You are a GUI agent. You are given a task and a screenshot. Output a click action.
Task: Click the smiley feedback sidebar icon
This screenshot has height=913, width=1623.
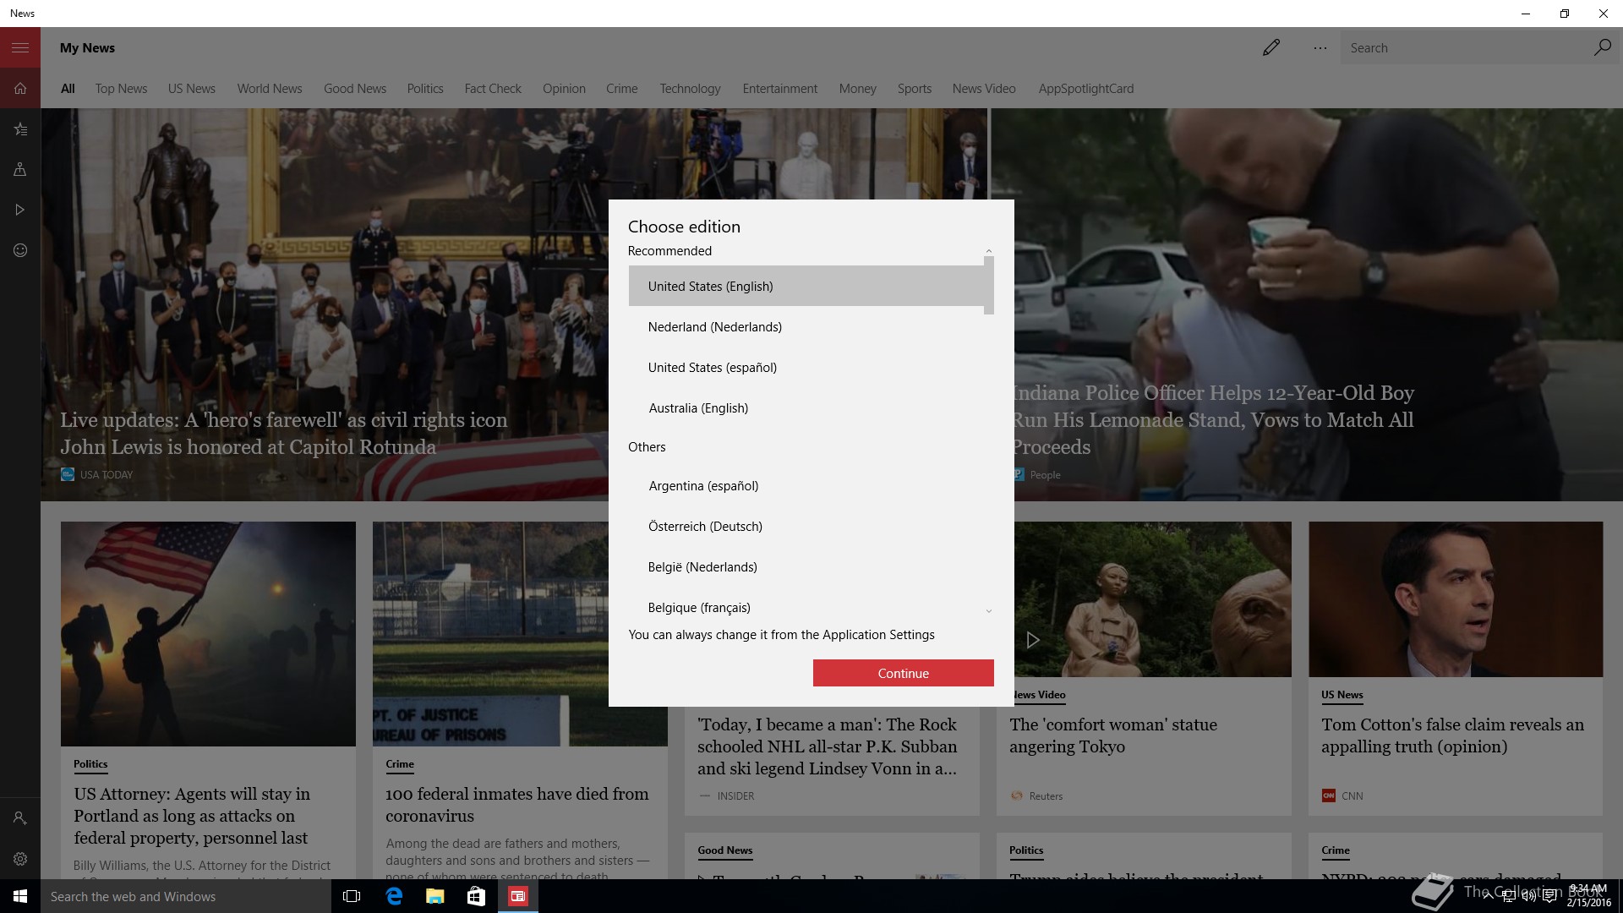[x=20, y=250]
